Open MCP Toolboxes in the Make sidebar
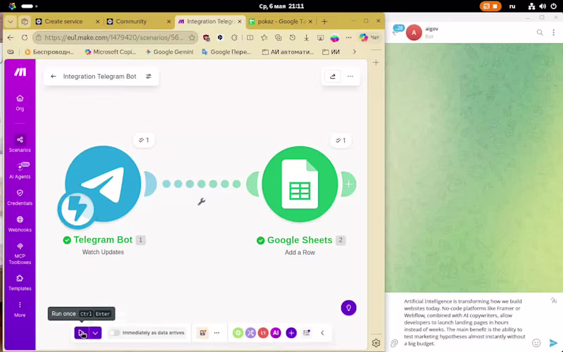 [20, 253]
